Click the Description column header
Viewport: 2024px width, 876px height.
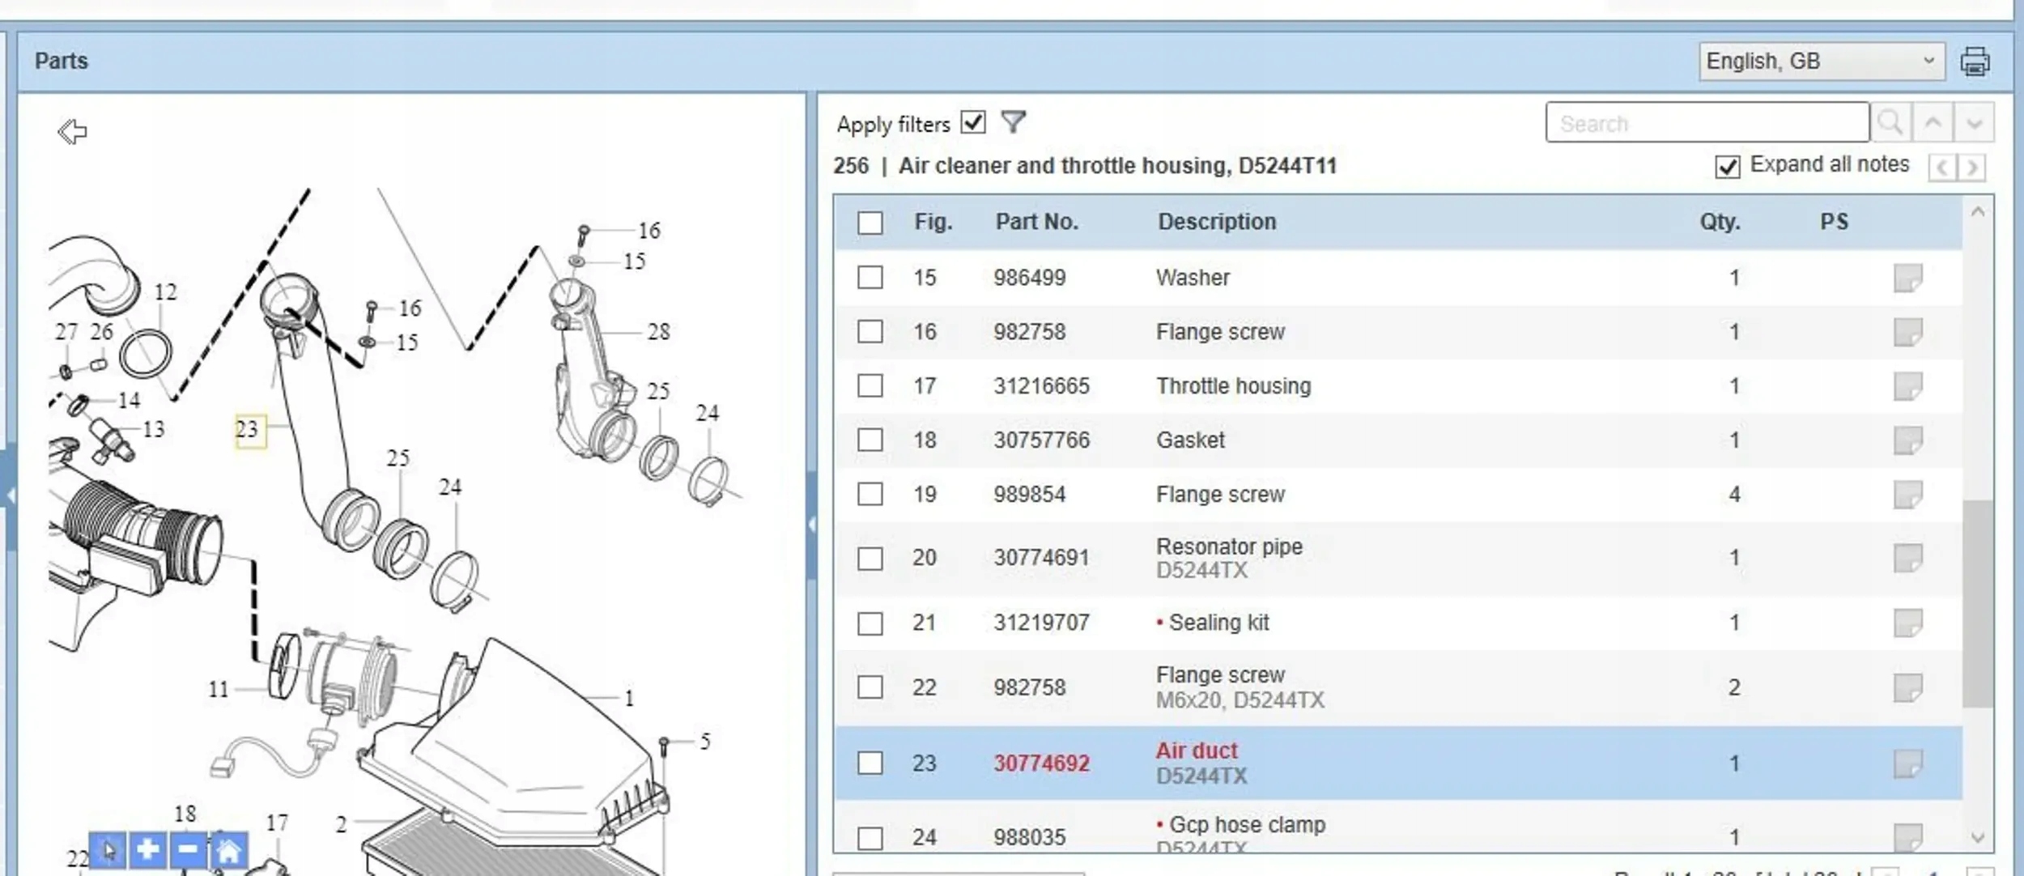(1216, 222)
